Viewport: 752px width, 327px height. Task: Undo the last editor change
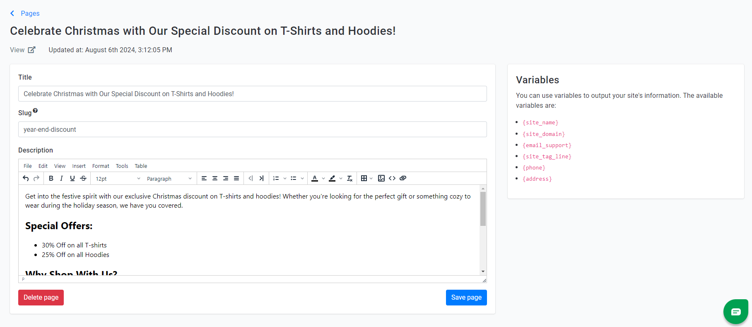pos(26,178)
